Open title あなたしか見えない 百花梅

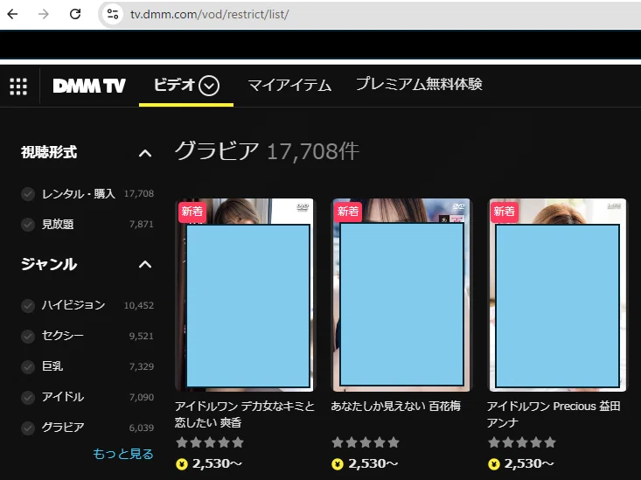(x=396, y=406)
